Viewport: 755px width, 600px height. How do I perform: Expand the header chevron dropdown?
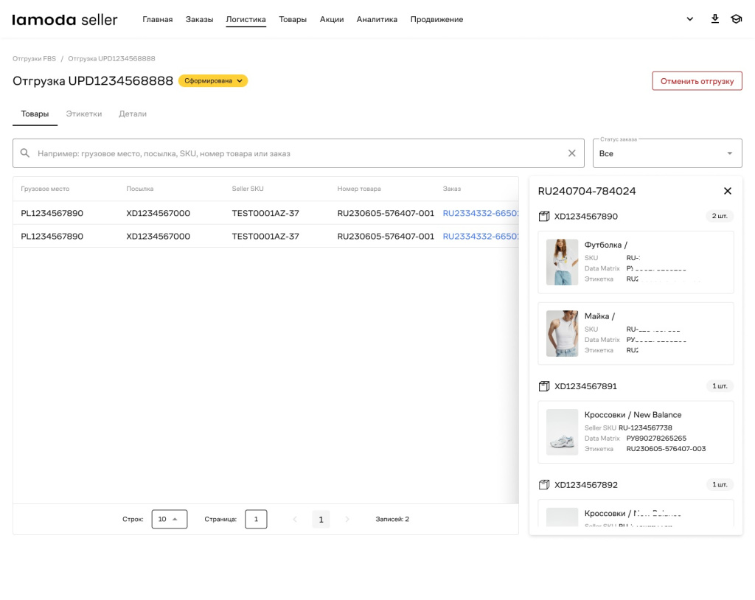[689, 19]
